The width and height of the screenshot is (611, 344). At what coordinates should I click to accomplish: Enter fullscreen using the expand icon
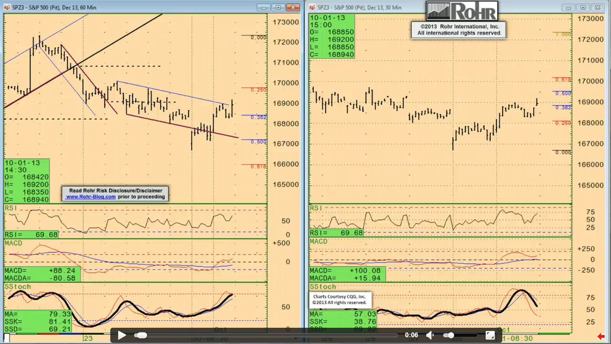tap(490, 335)
